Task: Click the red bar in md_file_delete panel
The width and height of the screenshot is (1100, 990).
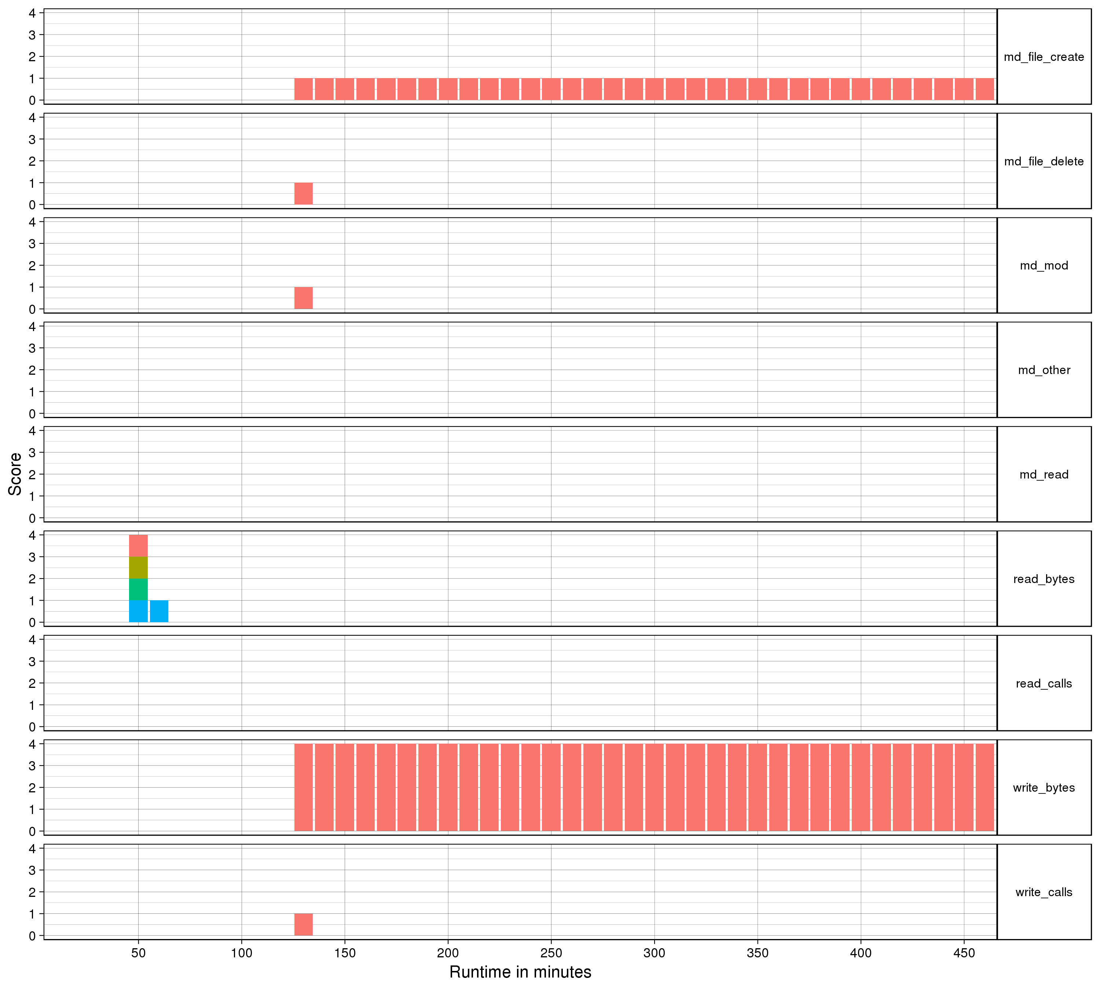Action: (304, 194)
